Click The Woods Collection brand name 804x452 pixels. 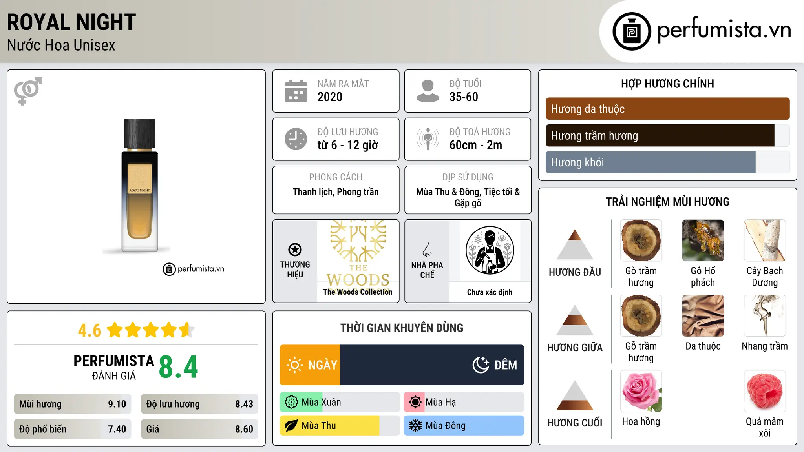pyautogui.click(x=358, y=292)
